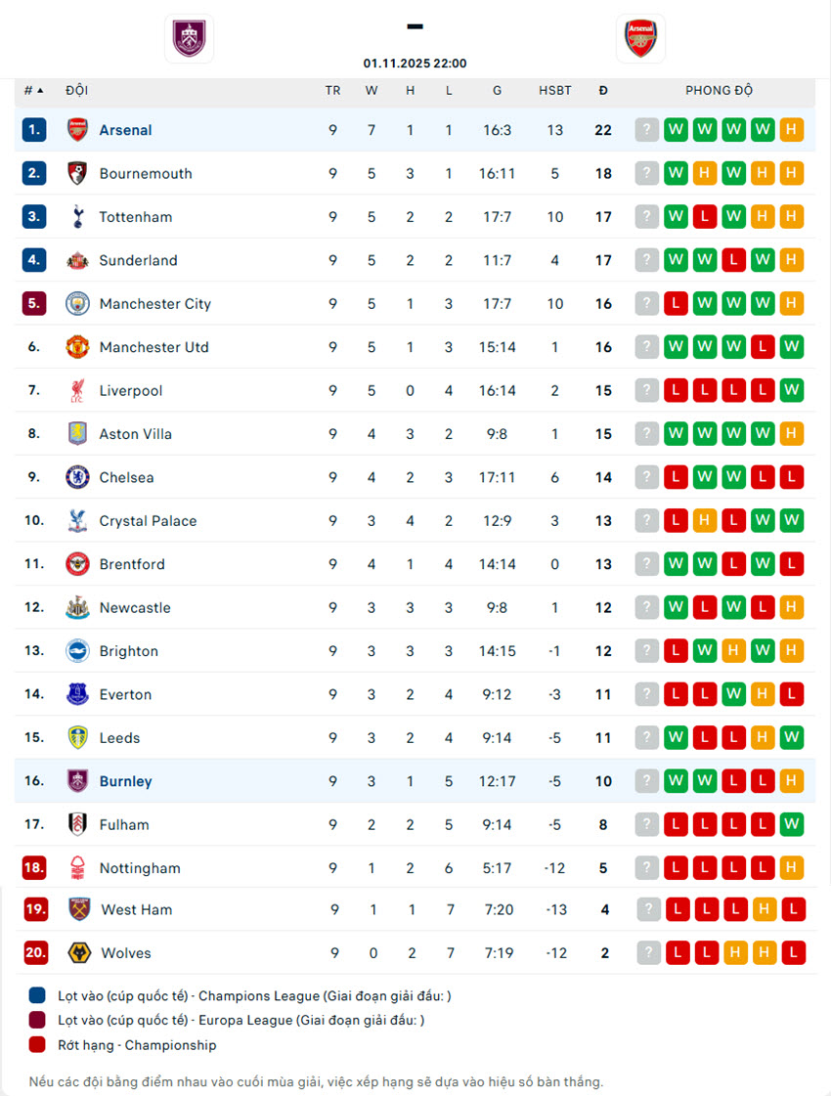Sort standings by the HSBT column
Image resolution: width=831 pixels, height=1096 pixels.
(x=555, y=91)
